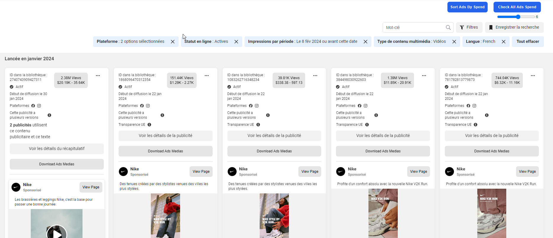Remove the Type de contenu multimédia filter
Viewport: 553px width, 238px height.
pyautogui.click(x=454, y=42)
